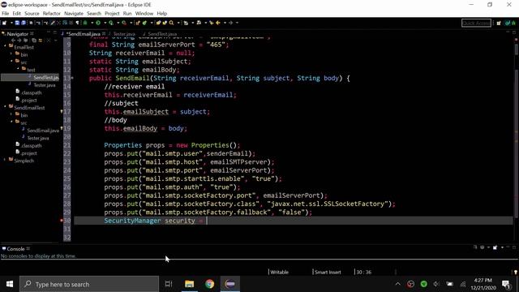Open the Refactor menu
Image resolution: width=519 pixels, height=292 pixels.
(x=52, y=14)
